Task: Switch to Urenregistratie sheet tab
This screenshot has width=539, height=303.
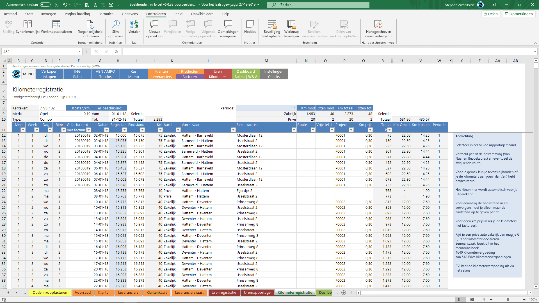Action: point(224,292)
